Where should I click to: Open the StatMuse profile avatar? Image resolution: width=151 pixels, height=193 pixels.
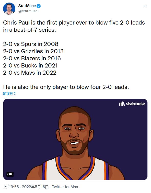[x=9, y=9]
